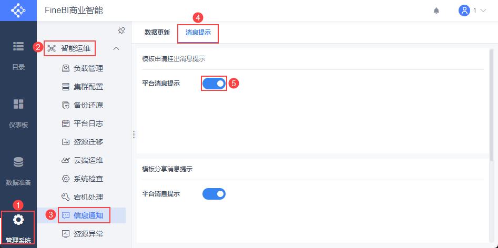Click the pin icon in sidebar
The image size is (498, 248).
coord(121,30)
